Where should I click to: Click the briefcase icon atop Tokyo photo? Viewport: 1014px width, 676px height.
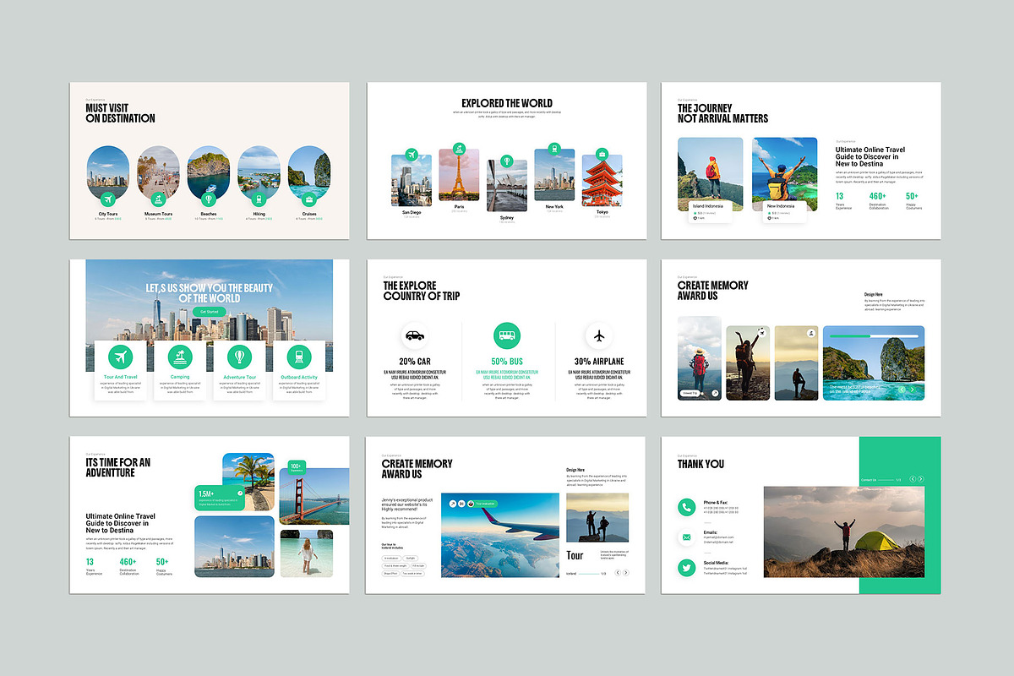[x=602, y=155]
